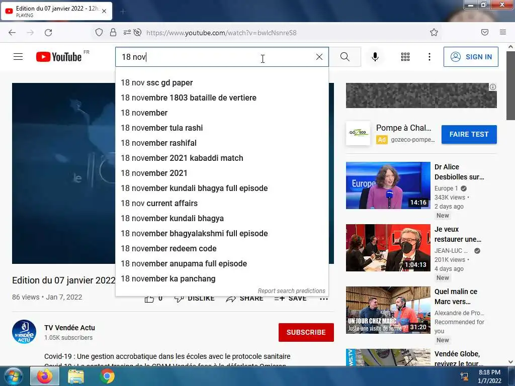Click Report search predictions link
Image resolution: width=515 pixels, height=386 pixels.
click(x=291, y=291)
